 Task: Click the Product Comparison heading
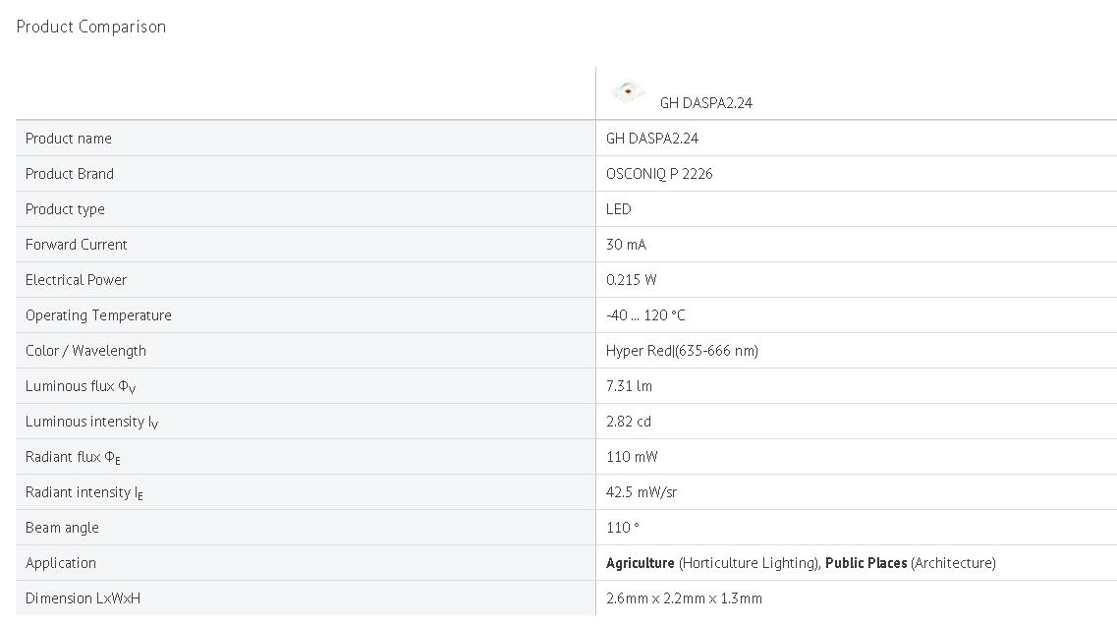click(91, 27)
